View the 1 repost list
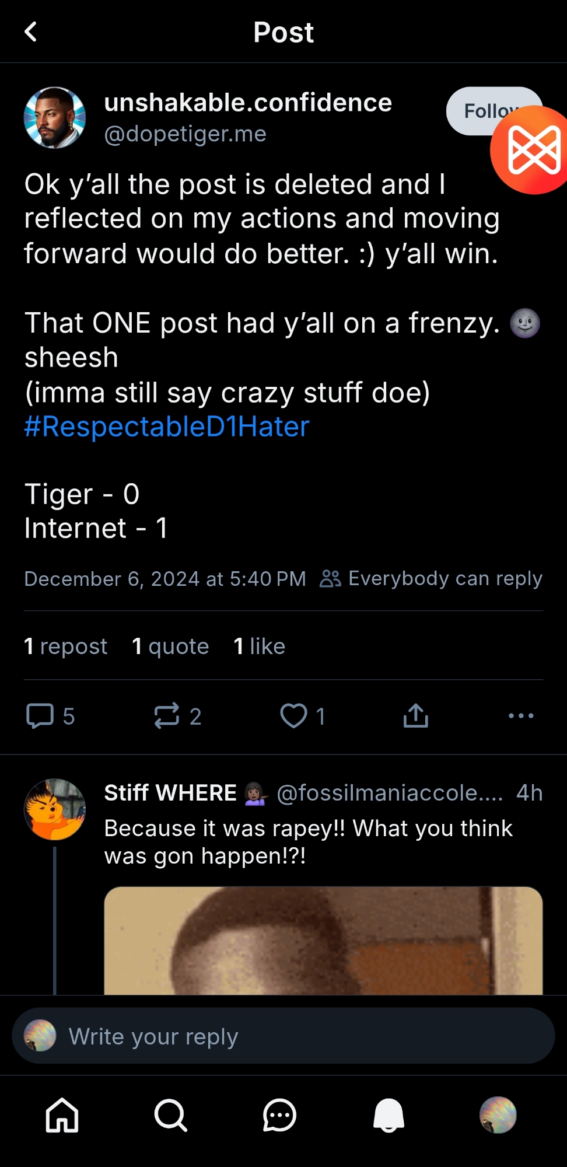Screen dimensions: 567x1167 pyautogui.click(x=65, y=647)
